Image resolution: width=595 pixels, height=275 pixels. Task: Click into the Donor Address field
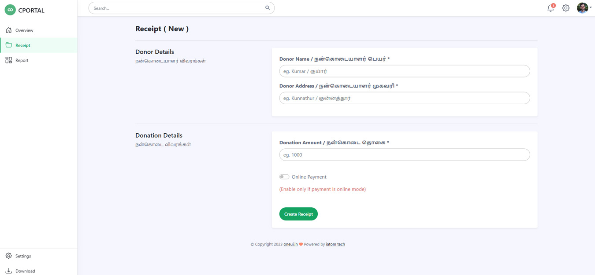point(404,98)
